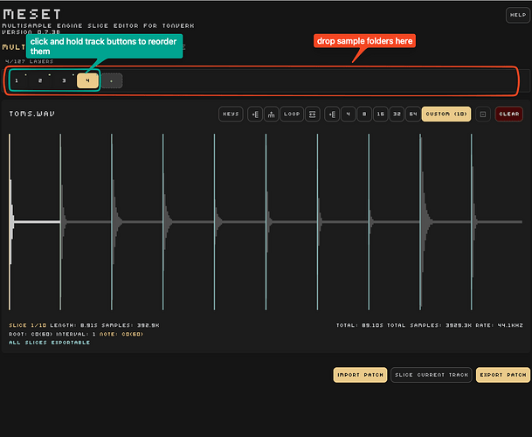Open the Keys mode
The height and width of the screenshot is (437, 532).
(x=231, y=114)
